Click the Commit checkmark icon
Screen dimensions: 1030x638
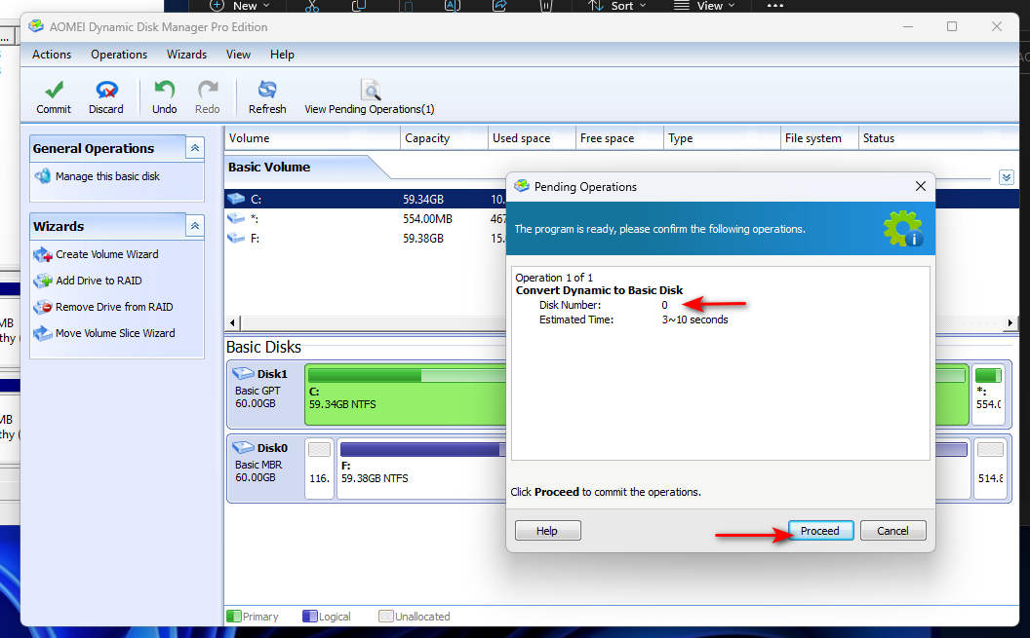pos(54,90)
